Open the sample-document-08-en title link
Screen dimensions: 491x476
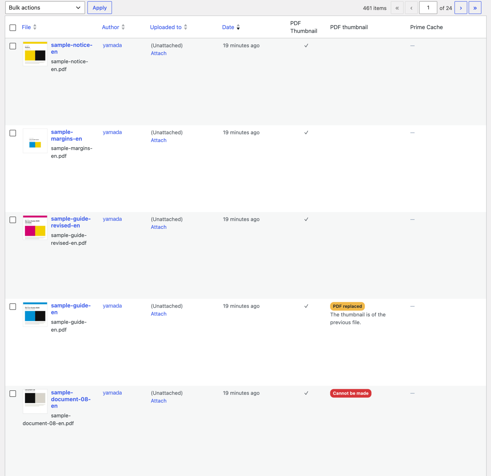[71, 399]
